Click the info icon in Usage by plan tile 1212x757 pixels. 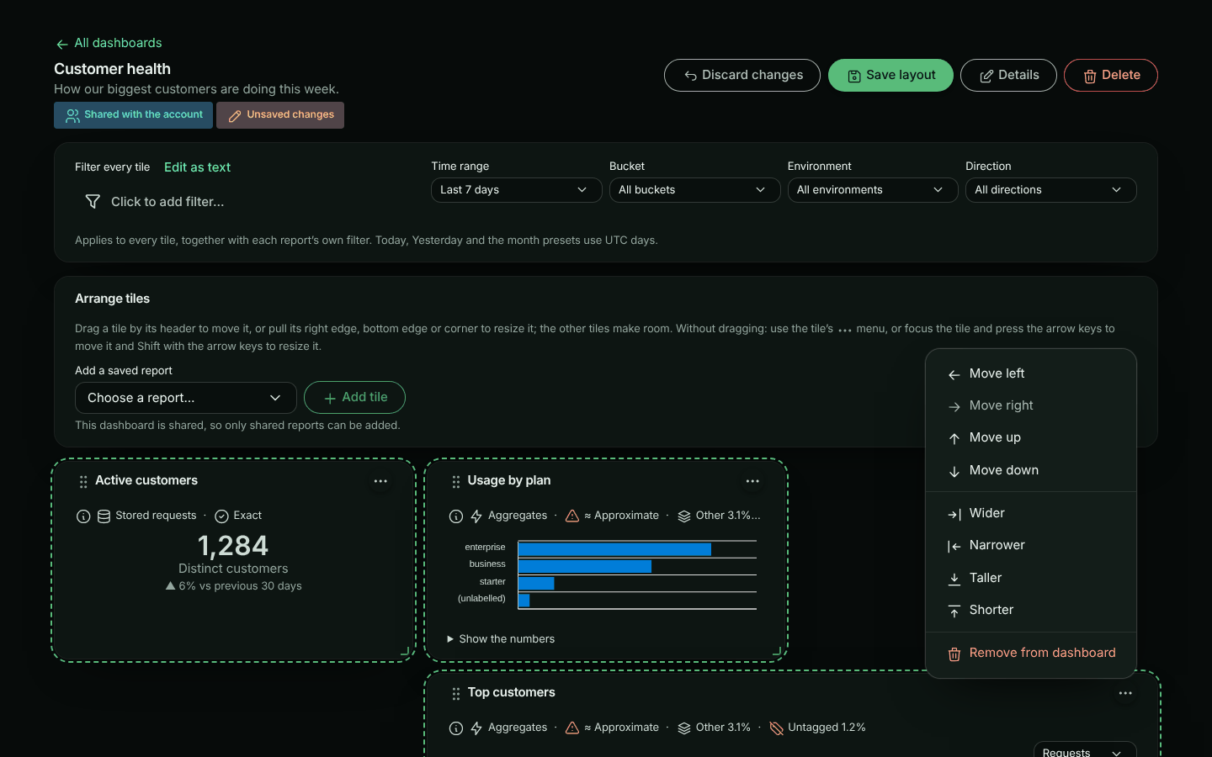pyautogui.click(x=456, y=516)
